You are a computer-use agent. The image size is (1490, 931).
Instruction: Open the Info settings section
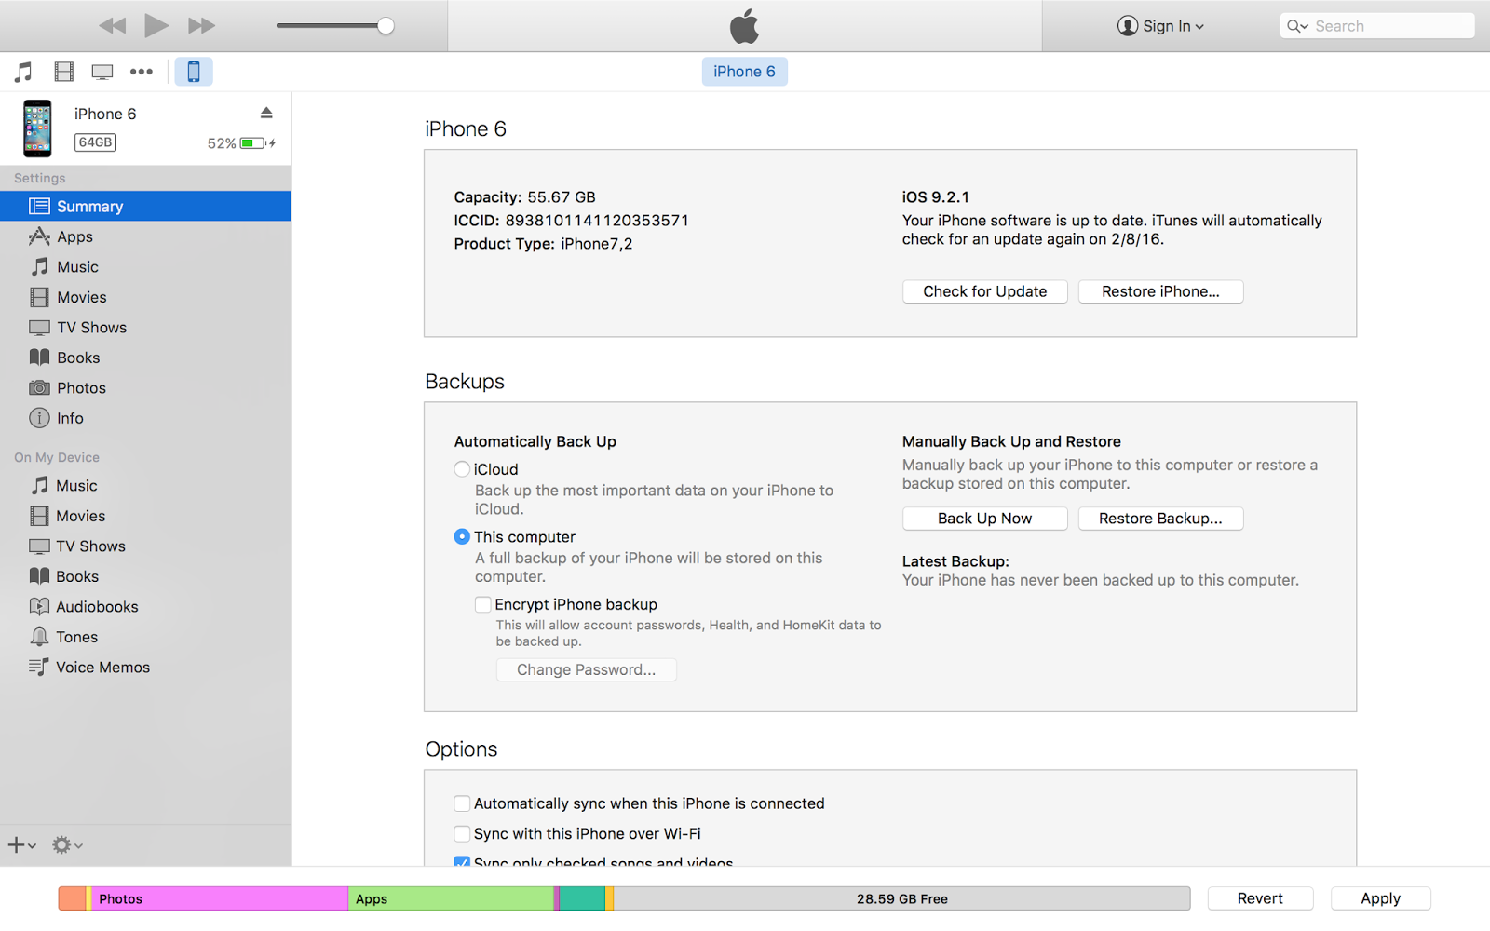coord(145,418)
